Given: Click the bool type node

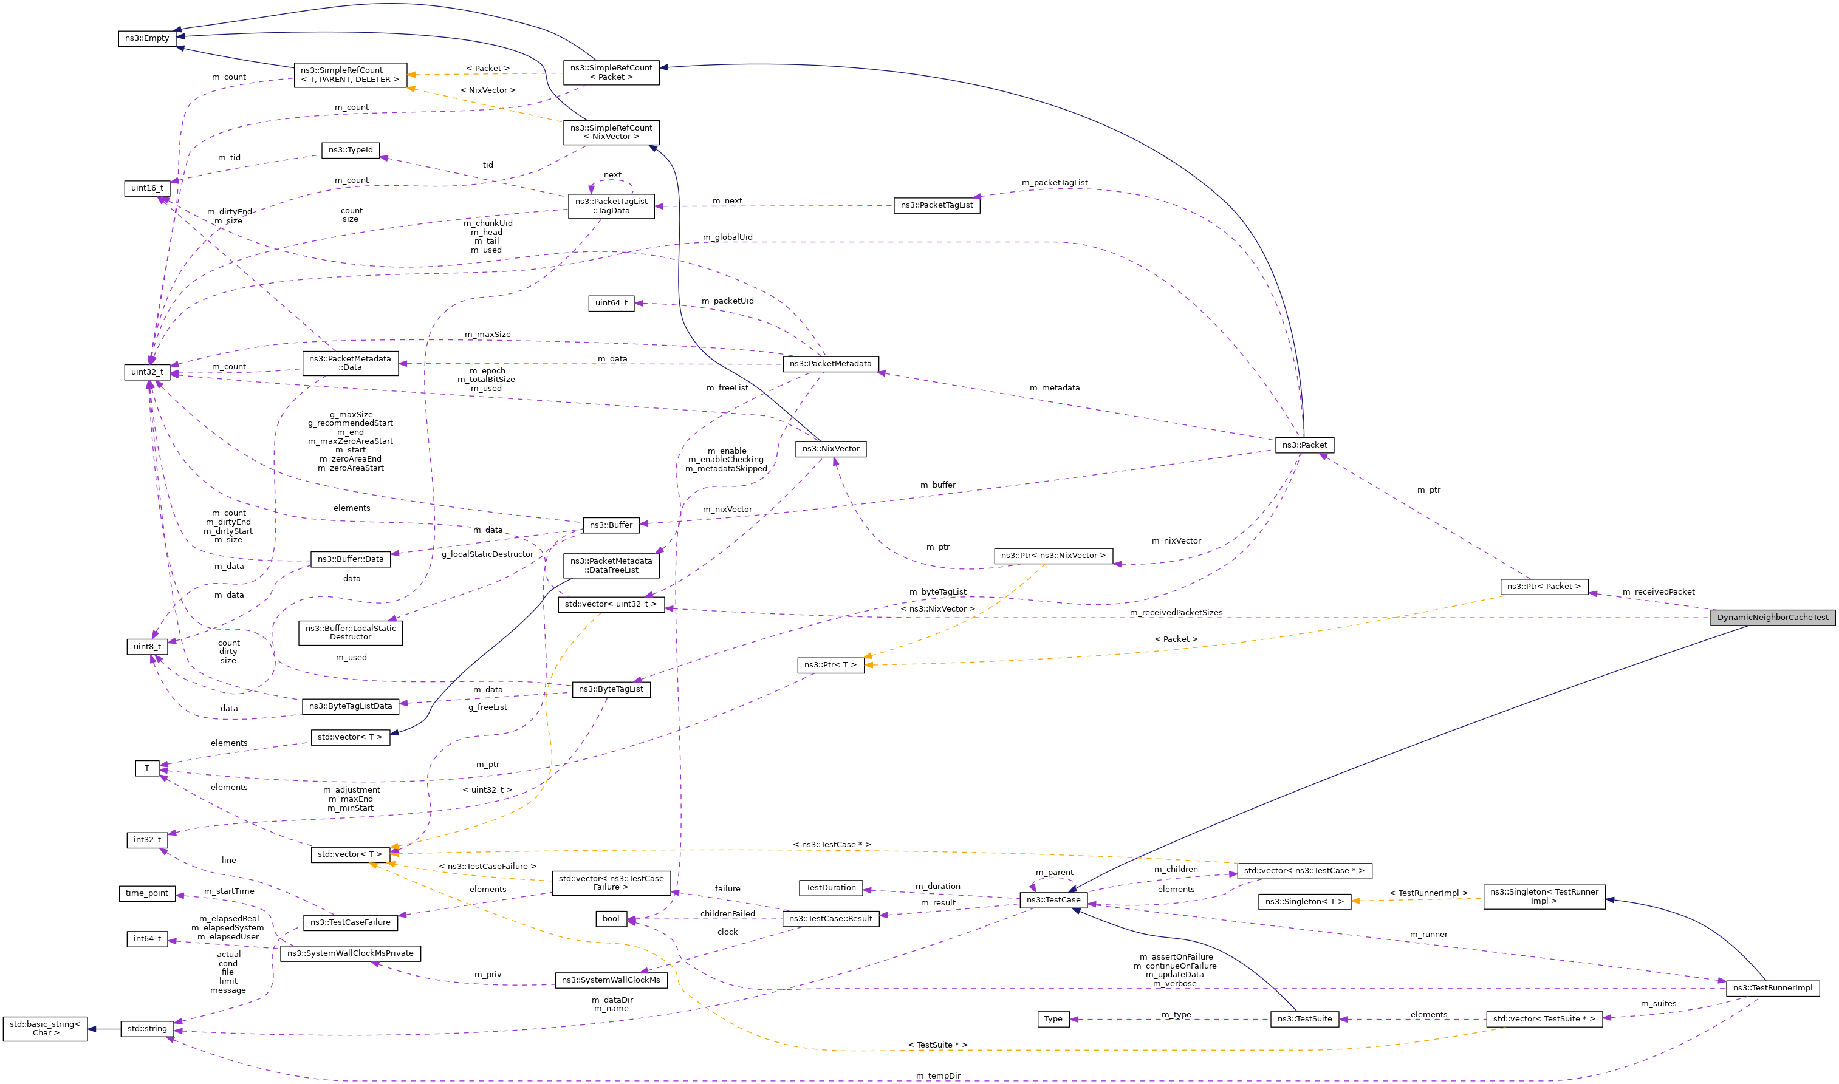Looking at the screenshot, I should tap(610, 919).
